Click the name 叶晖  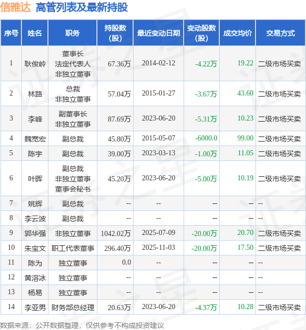coord(35,179)
